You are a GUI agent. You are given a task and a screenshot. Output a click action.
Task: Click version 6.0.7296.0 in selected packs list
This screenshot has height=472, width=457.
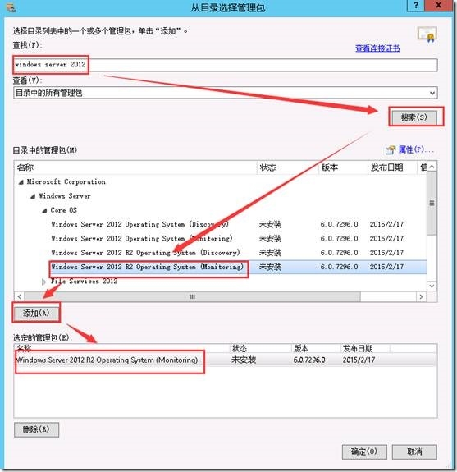(309, 360)
